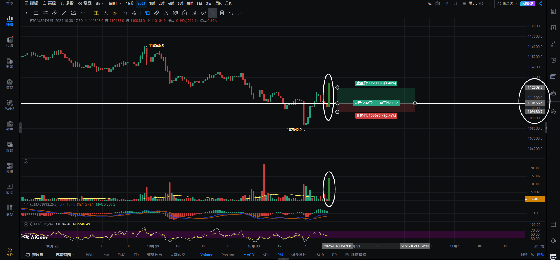
Task: Take a chart screenshot with camera icon
Action: [437, 4]
